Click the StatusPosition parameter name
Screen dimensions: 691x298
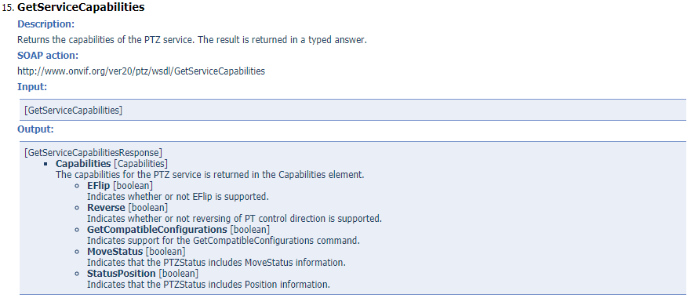click(122, 274)
